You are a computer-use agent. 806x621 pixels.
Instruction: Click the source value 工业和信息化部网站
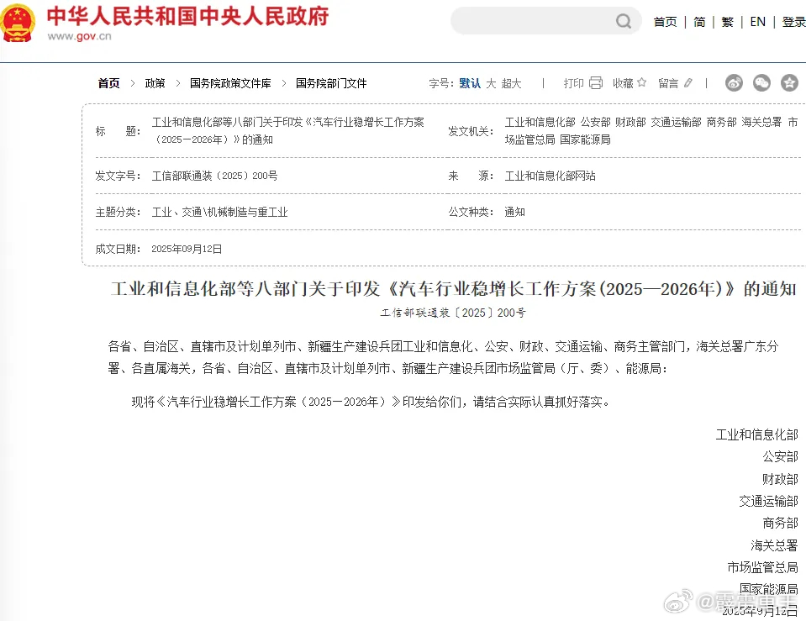[x=550, y=176]
